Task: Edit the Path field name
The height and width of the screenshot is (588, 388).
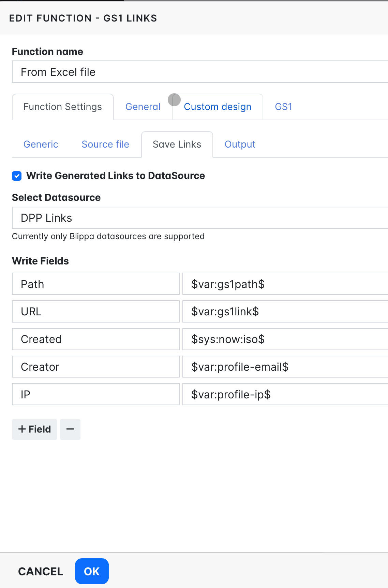Action: click(96, 284)
